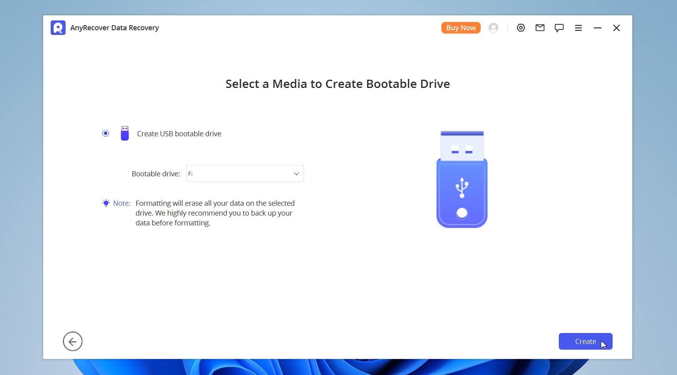This screenshot has height=375, width=677.
Task: Open the feedback chat bubble icon
Action: pyautogui.click(x=559, y=28)
